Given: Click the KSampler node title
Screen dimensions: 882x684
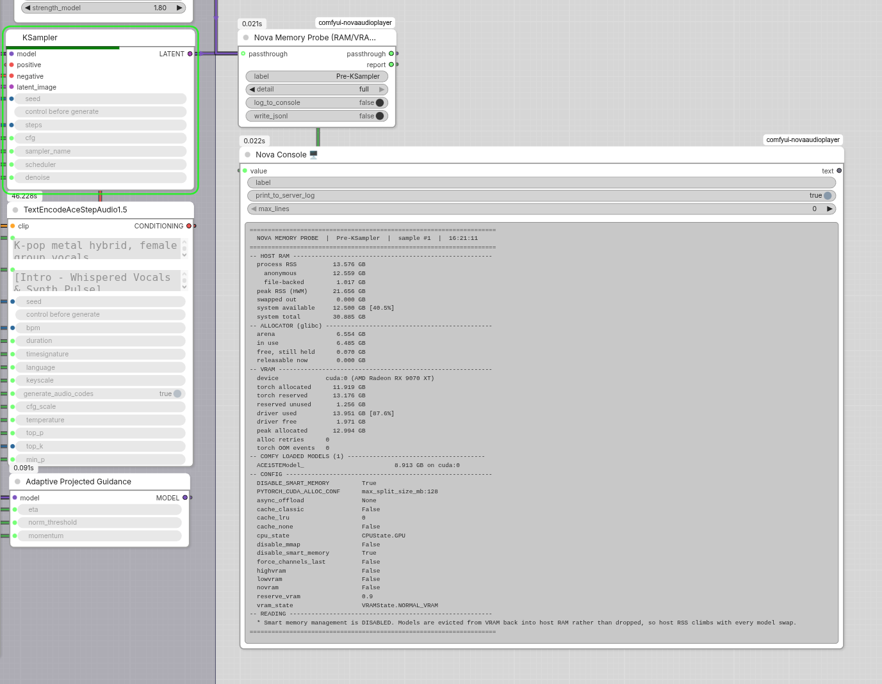Looking at the screenshot, I should coord(40,38).
